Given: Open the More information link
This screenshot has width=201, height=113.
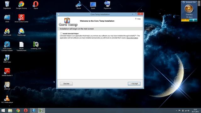Looking at the screenshot, I should coord(132,38).
